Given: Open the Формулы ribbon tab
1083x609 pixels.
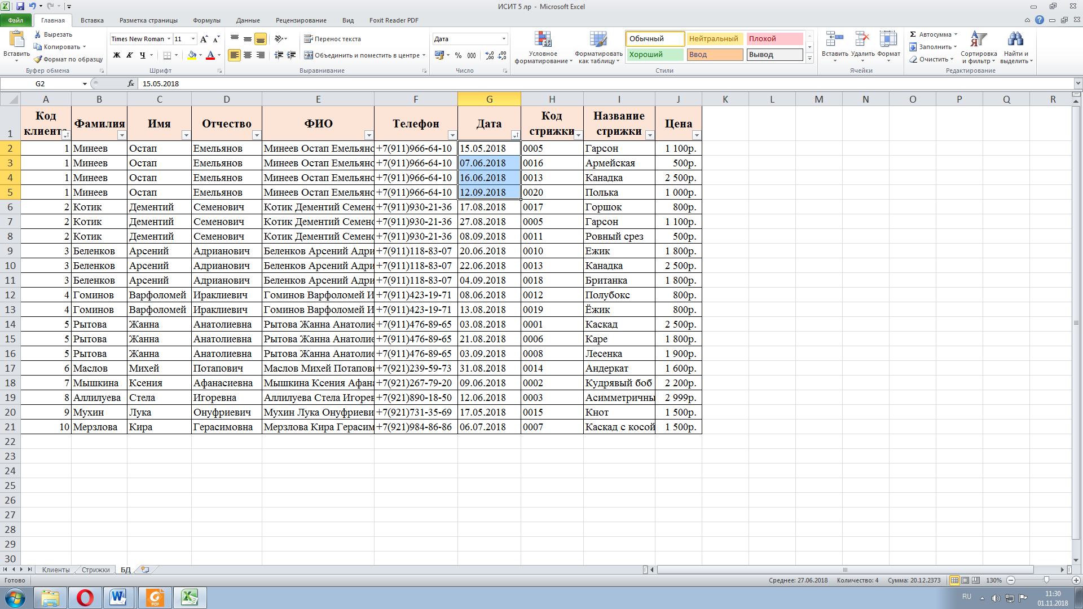Looking at the screenshot, I should [x=206, y=20].
